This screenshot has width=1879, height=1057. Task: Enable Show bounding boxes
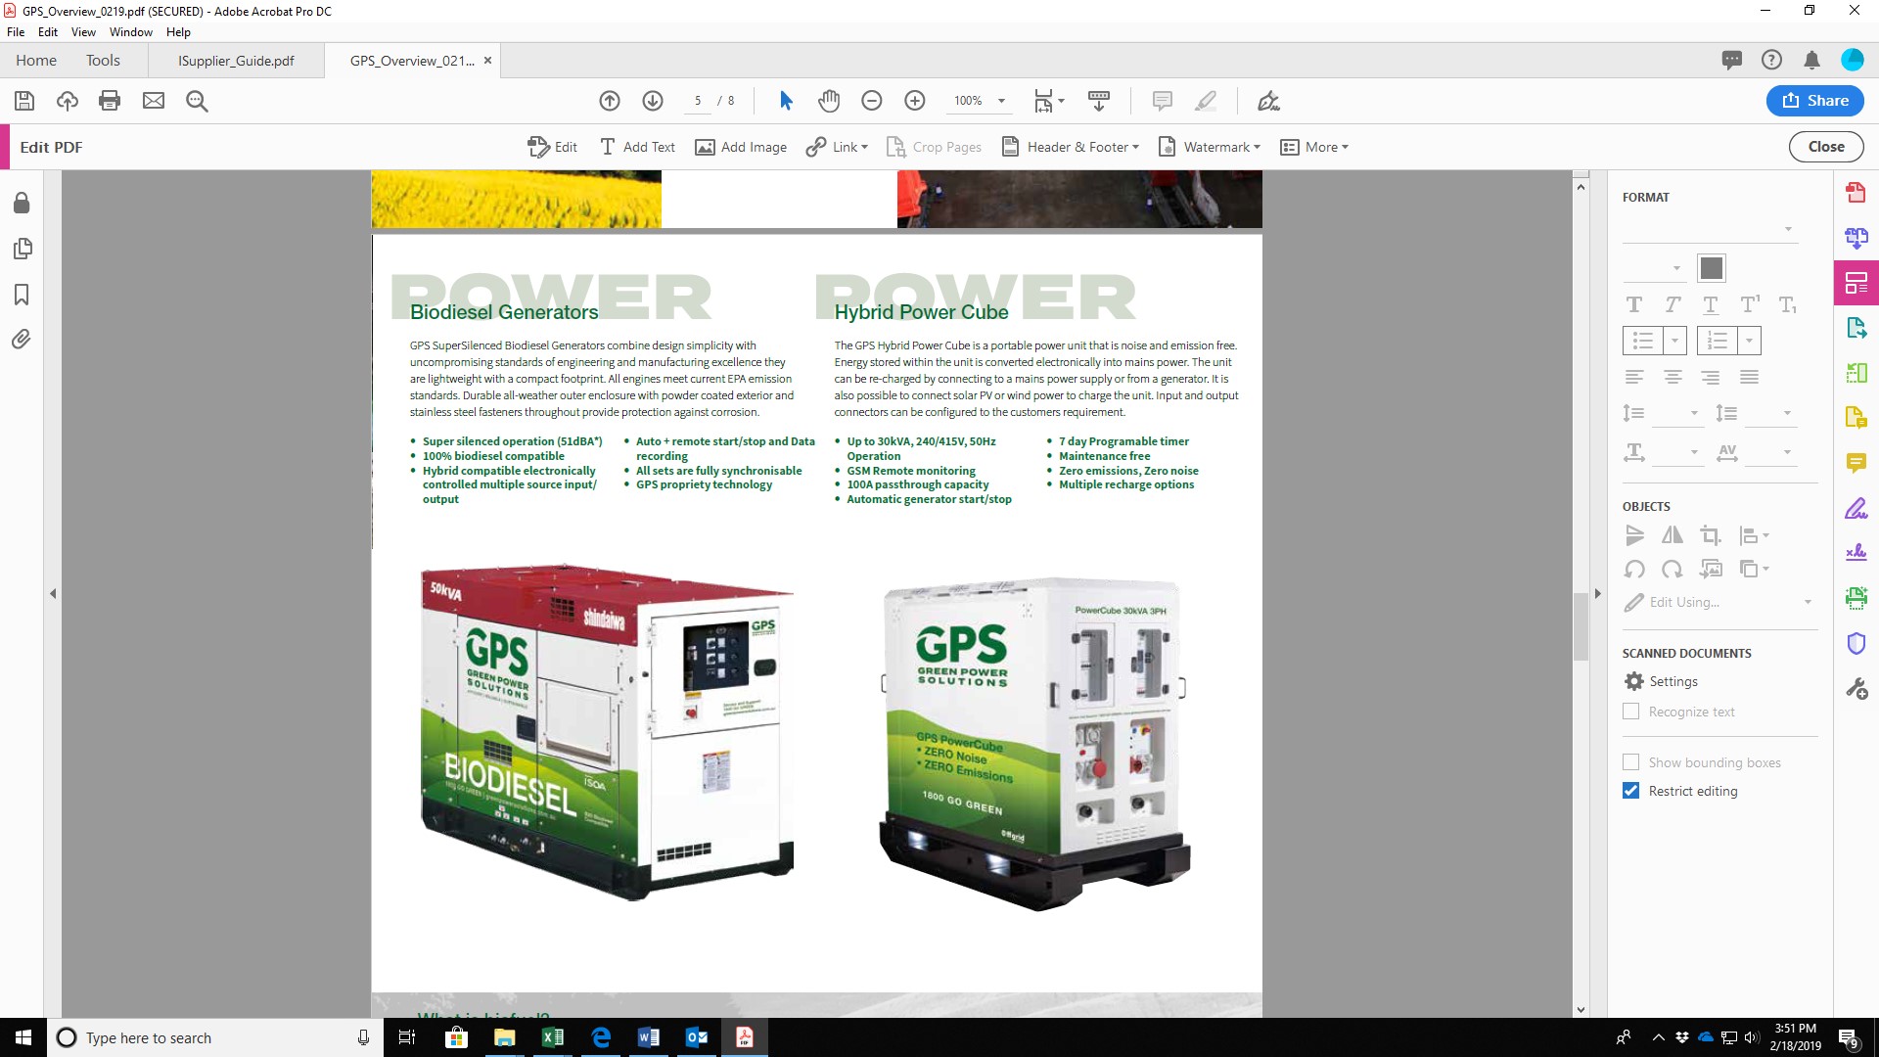pyautogui.click(x=1630, y=762)
